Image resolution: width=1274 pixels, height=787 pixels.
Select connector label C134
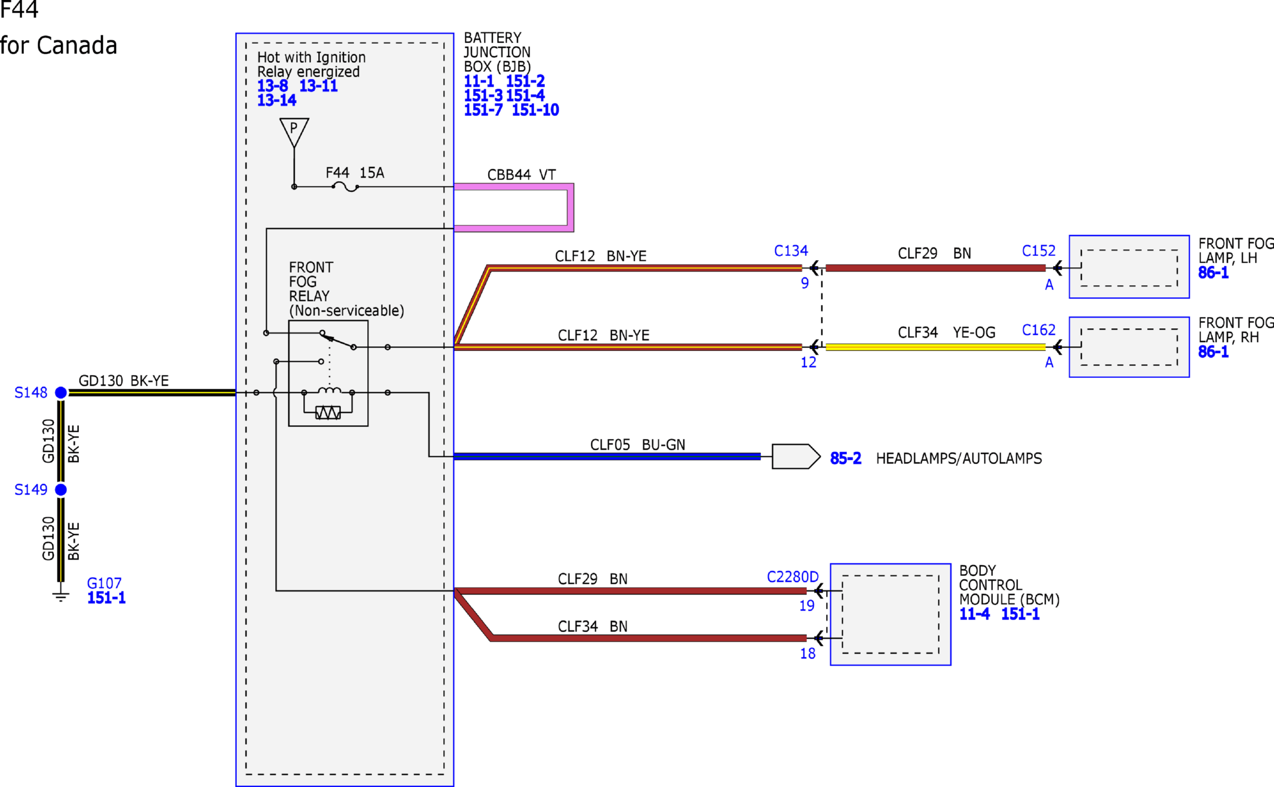[791, 251]
